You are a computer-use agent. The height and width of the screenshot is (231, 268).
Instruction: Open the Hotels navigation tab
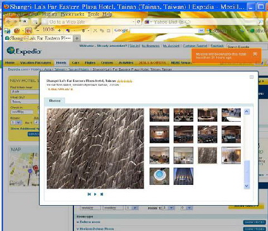tap(61, 62)
